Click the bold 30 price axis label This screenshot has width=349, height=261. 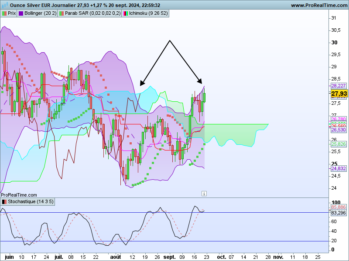click(x=334, y=42)
